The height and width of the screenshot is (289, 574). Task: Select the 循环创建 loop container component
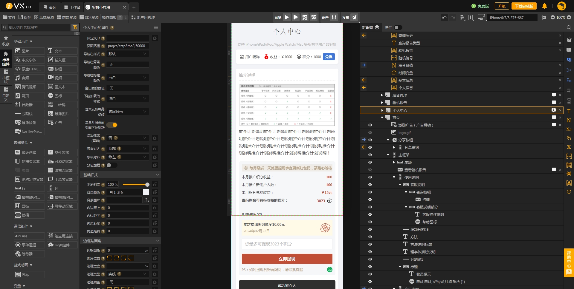(x=29, y=152)
